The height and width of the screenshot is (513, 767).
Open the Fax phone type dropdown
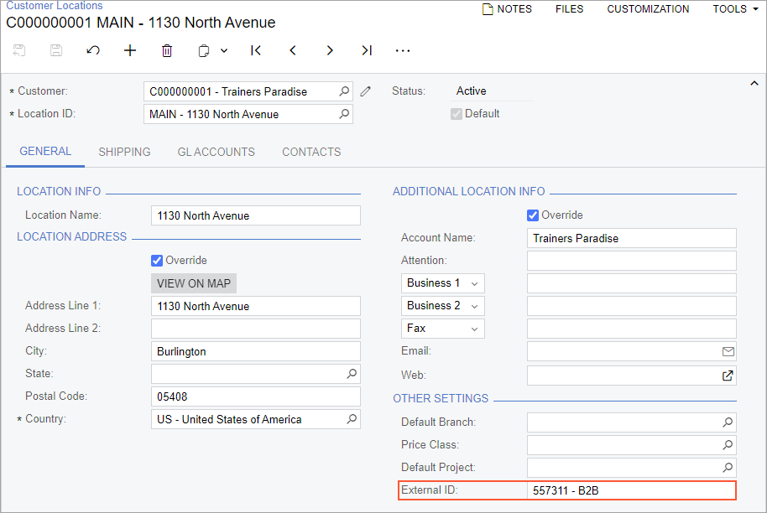click(443, 329)
